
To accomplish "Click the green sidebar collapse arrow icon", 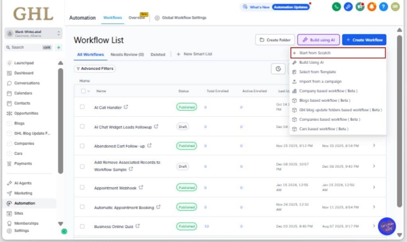I will coord(64,231).
